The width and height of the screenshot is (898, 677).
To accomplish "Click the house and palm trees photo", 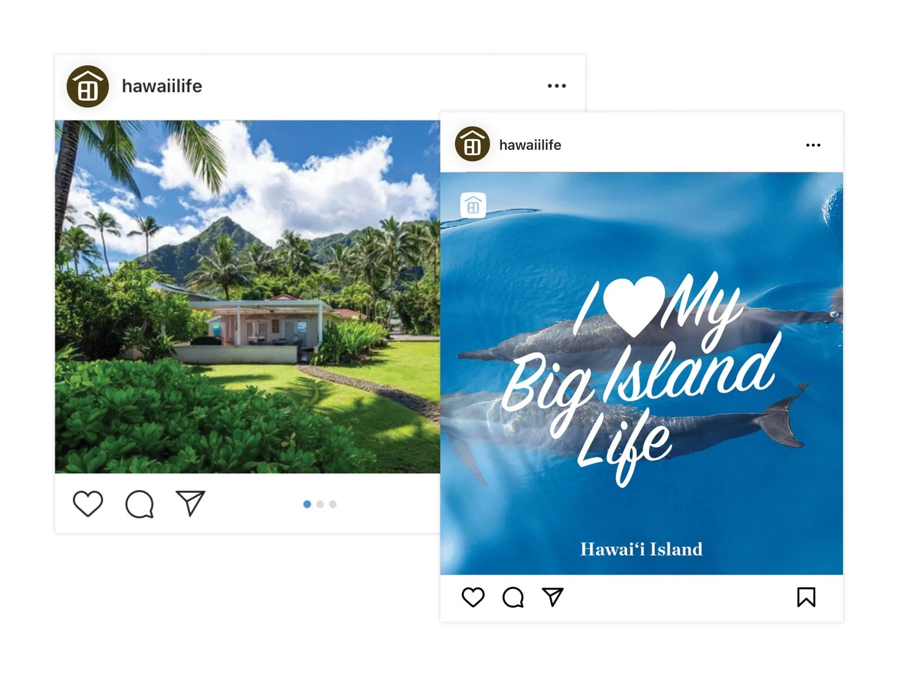I will click(x=248, y=297).
